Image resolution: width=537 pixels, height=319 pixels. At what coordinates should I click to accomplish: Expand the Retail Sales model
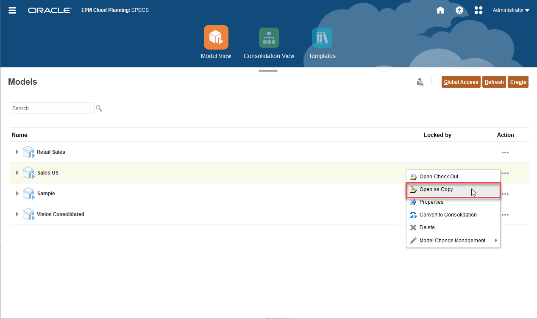(17, 152)
